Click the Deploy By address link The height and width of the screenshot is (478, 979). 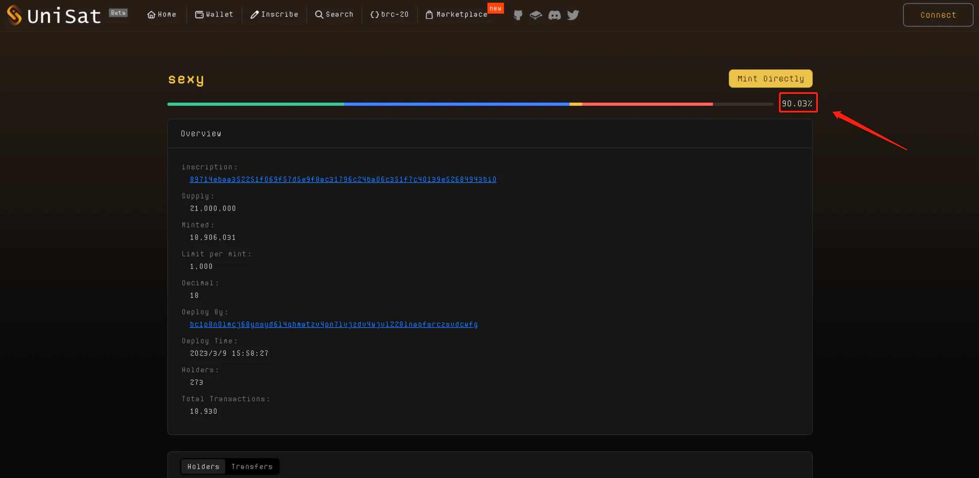pyautogui.click(x=333, y=325)
